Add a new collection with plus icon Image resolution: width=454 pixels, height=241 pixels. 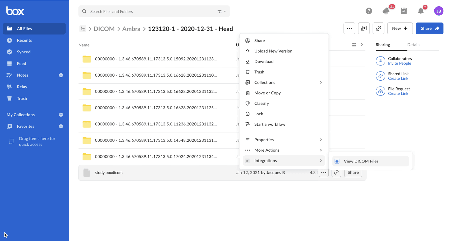[61, 115]
